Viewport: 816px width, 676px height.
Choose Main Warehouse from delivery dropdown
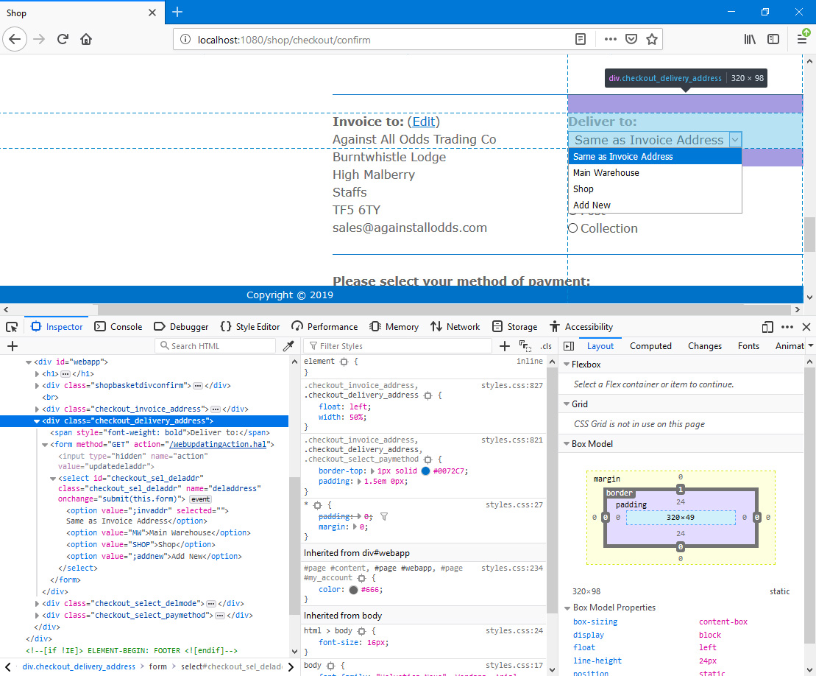[x=606, y=173]
